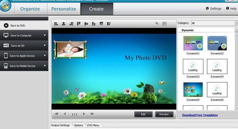Click the align horizontal center icon
The width and height of the screenshot is (238, 129).
(x=64, y=24)
